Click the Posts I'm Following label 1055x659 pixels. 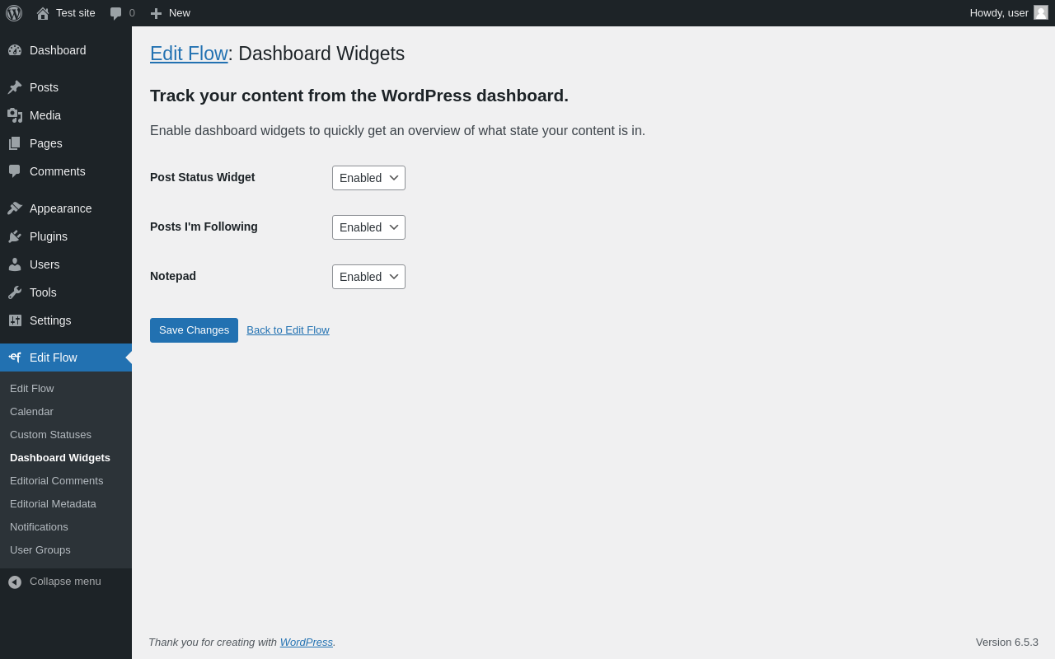pyautogui.click(x=204, y=227)
